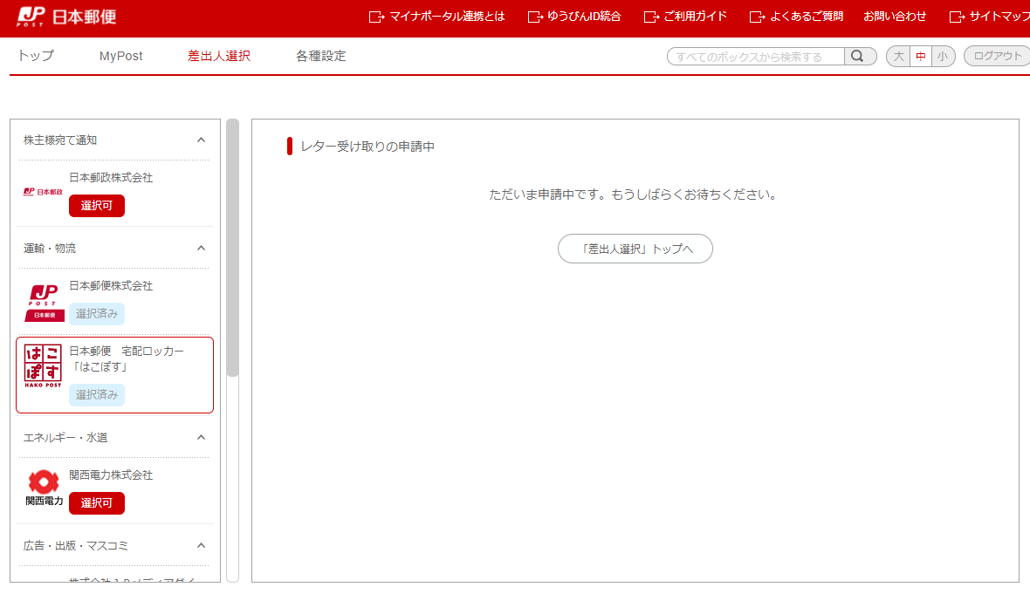The width and height of the screenshot is (1030, 594).
Task: Click the ログアウト button
Action: tap(997, 57)
